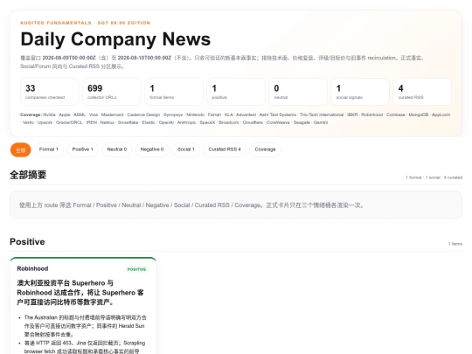This screenshot has height=354, width=472.
Task: Click Seagate in the coverage list
Action: (x=302, y=122)
